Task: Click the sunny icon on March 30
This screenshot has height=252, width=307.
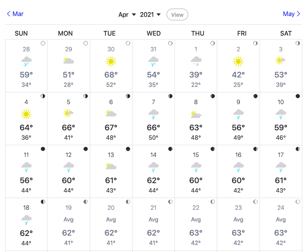Action: tap(111, 61)
